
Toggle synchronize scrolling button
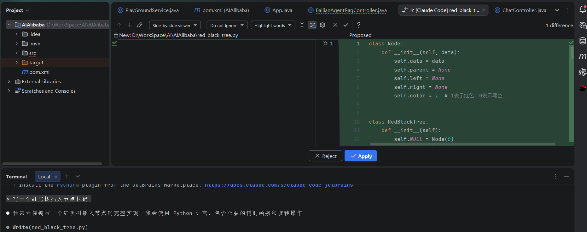tap(312, 25)
